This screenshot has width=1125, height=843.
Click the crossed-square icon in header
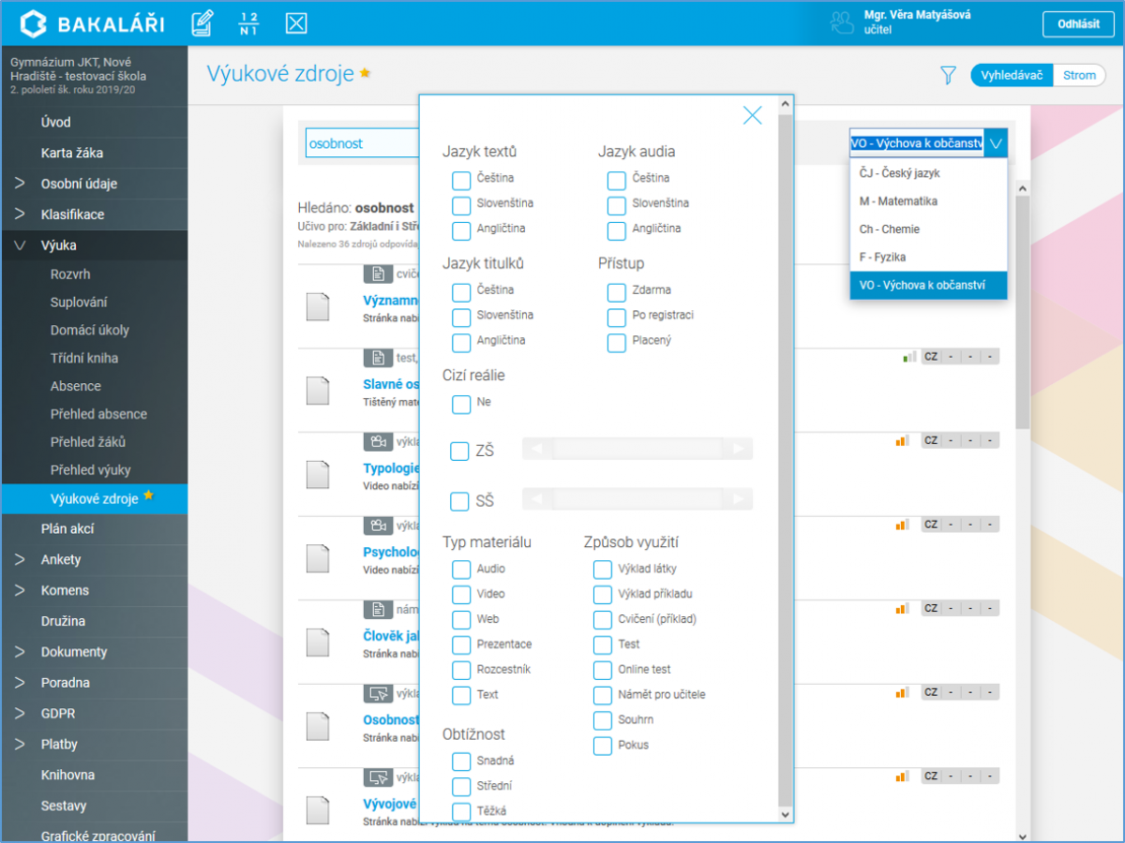coord(296,23)
